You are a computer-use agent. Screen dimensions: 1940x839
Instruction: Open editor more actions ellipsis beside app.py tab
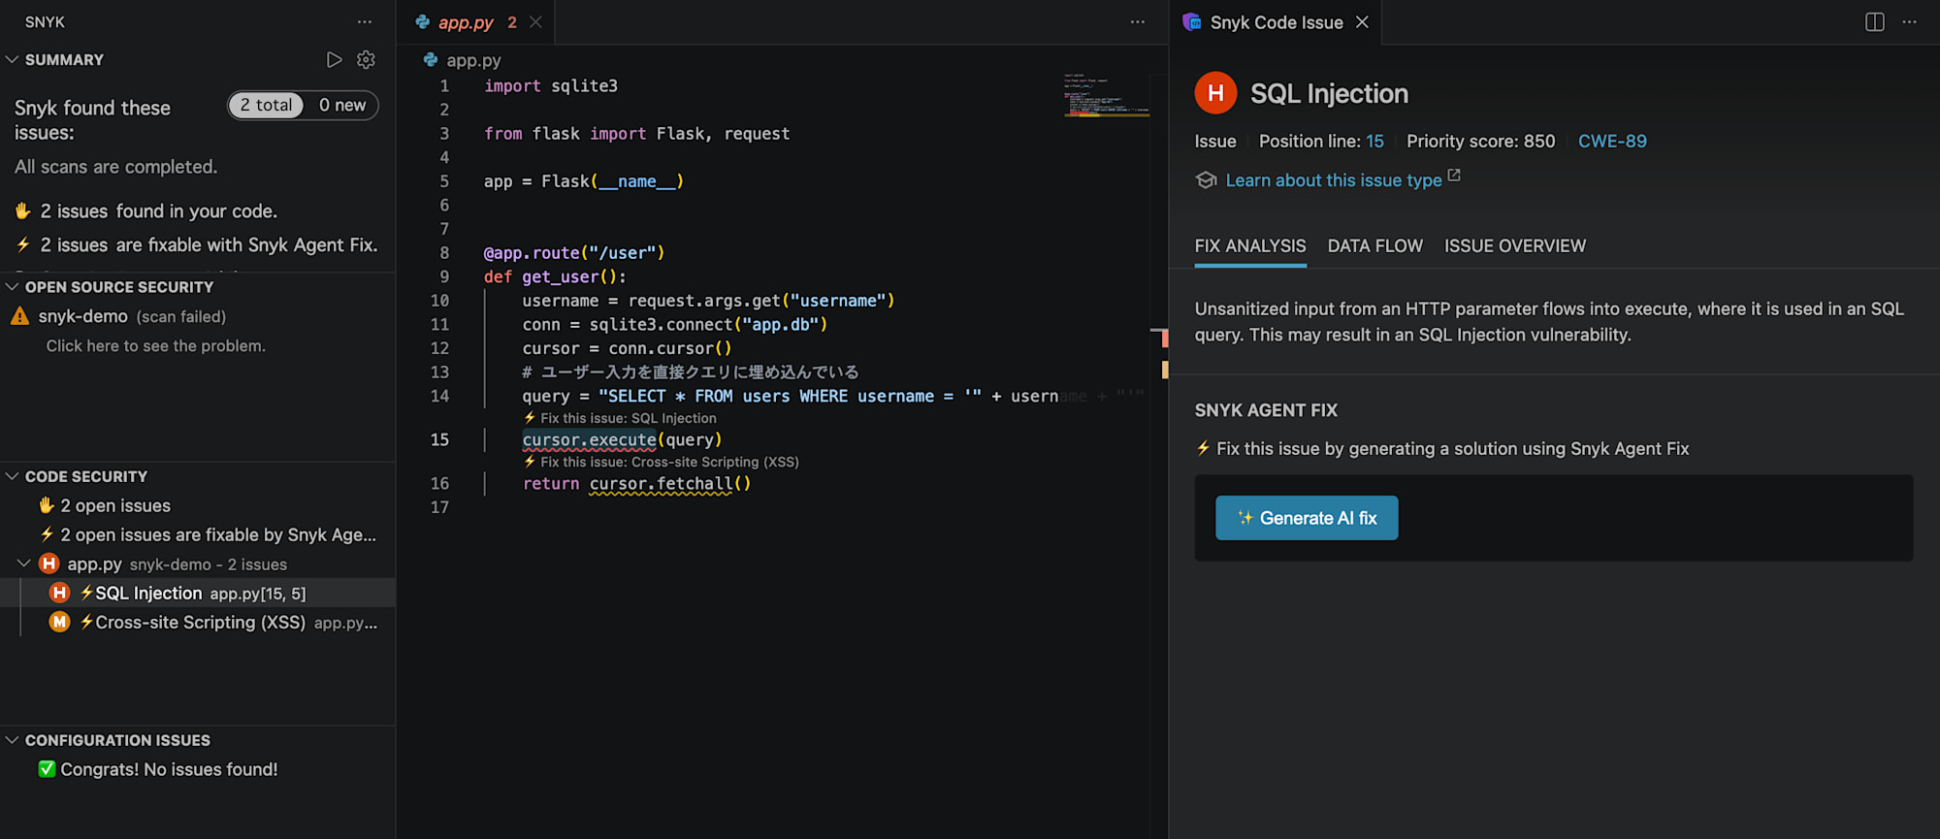(x=1138, y=21)
